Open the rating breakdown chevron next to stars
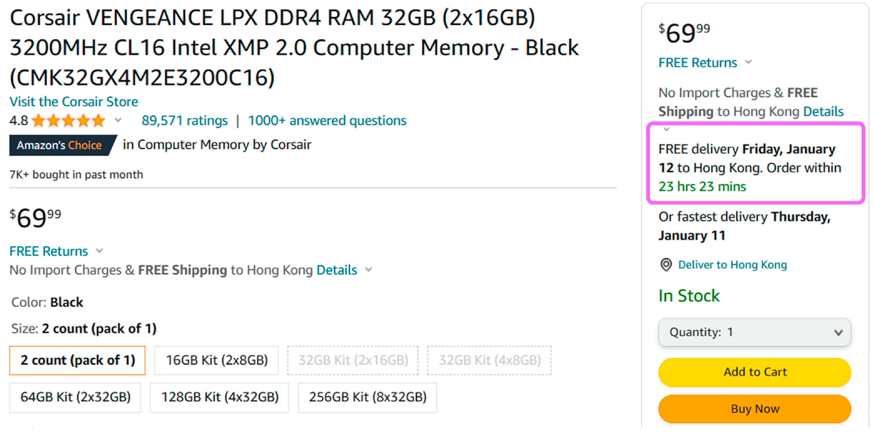This screenshot has height=443, width=874. (x=118, y=120)
